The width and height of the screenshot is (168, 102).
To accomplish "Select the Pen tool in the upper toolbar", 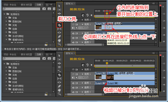I will coord(59,36).
